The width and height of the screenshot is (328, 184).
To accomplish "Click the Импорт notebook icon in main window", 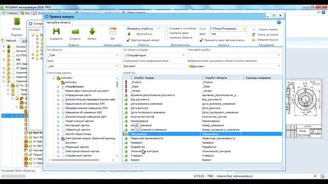I will [x=16, y=21].
